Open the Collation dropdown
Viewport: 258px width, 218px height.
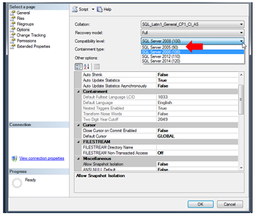192,25
